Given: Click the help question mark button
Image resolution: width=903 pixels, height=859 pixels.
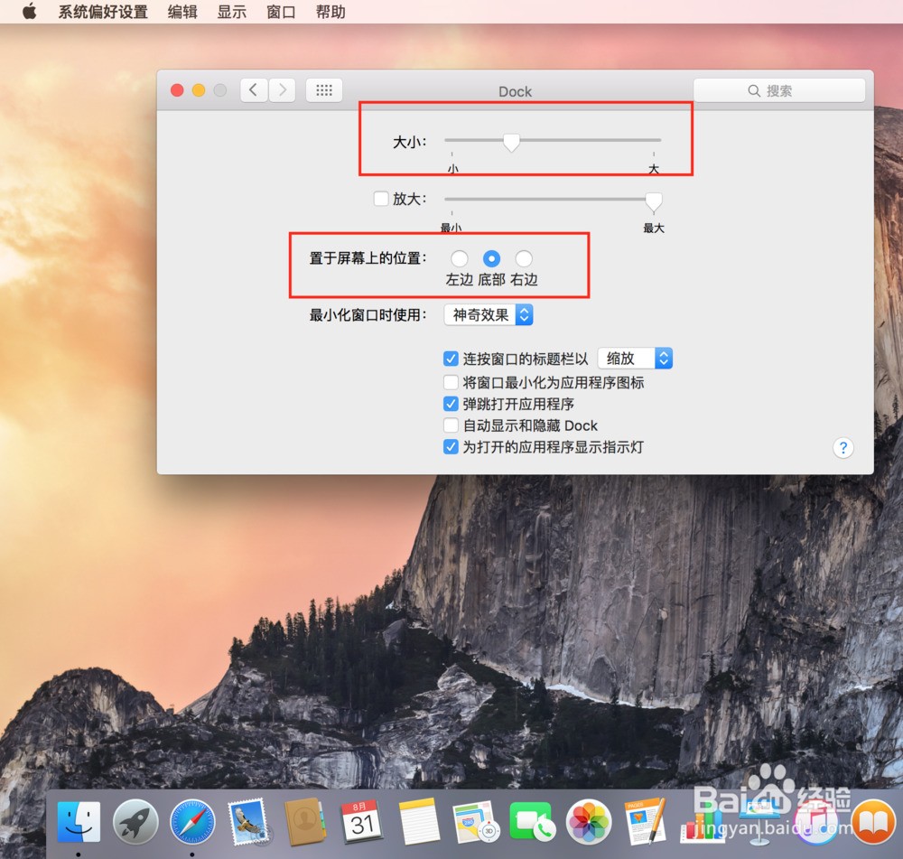Looking at the screenshot, I should (843, 448).
